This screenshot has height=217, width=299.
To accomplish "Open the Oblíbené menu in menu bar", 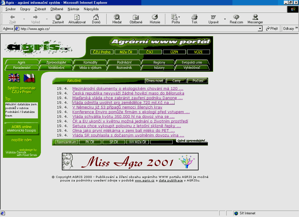I will click(57, 9).
